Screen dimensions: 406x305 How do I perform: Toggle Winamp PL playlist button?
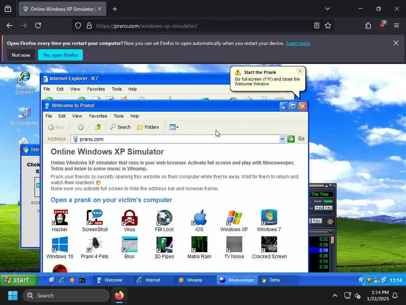[x=328, y=208]
